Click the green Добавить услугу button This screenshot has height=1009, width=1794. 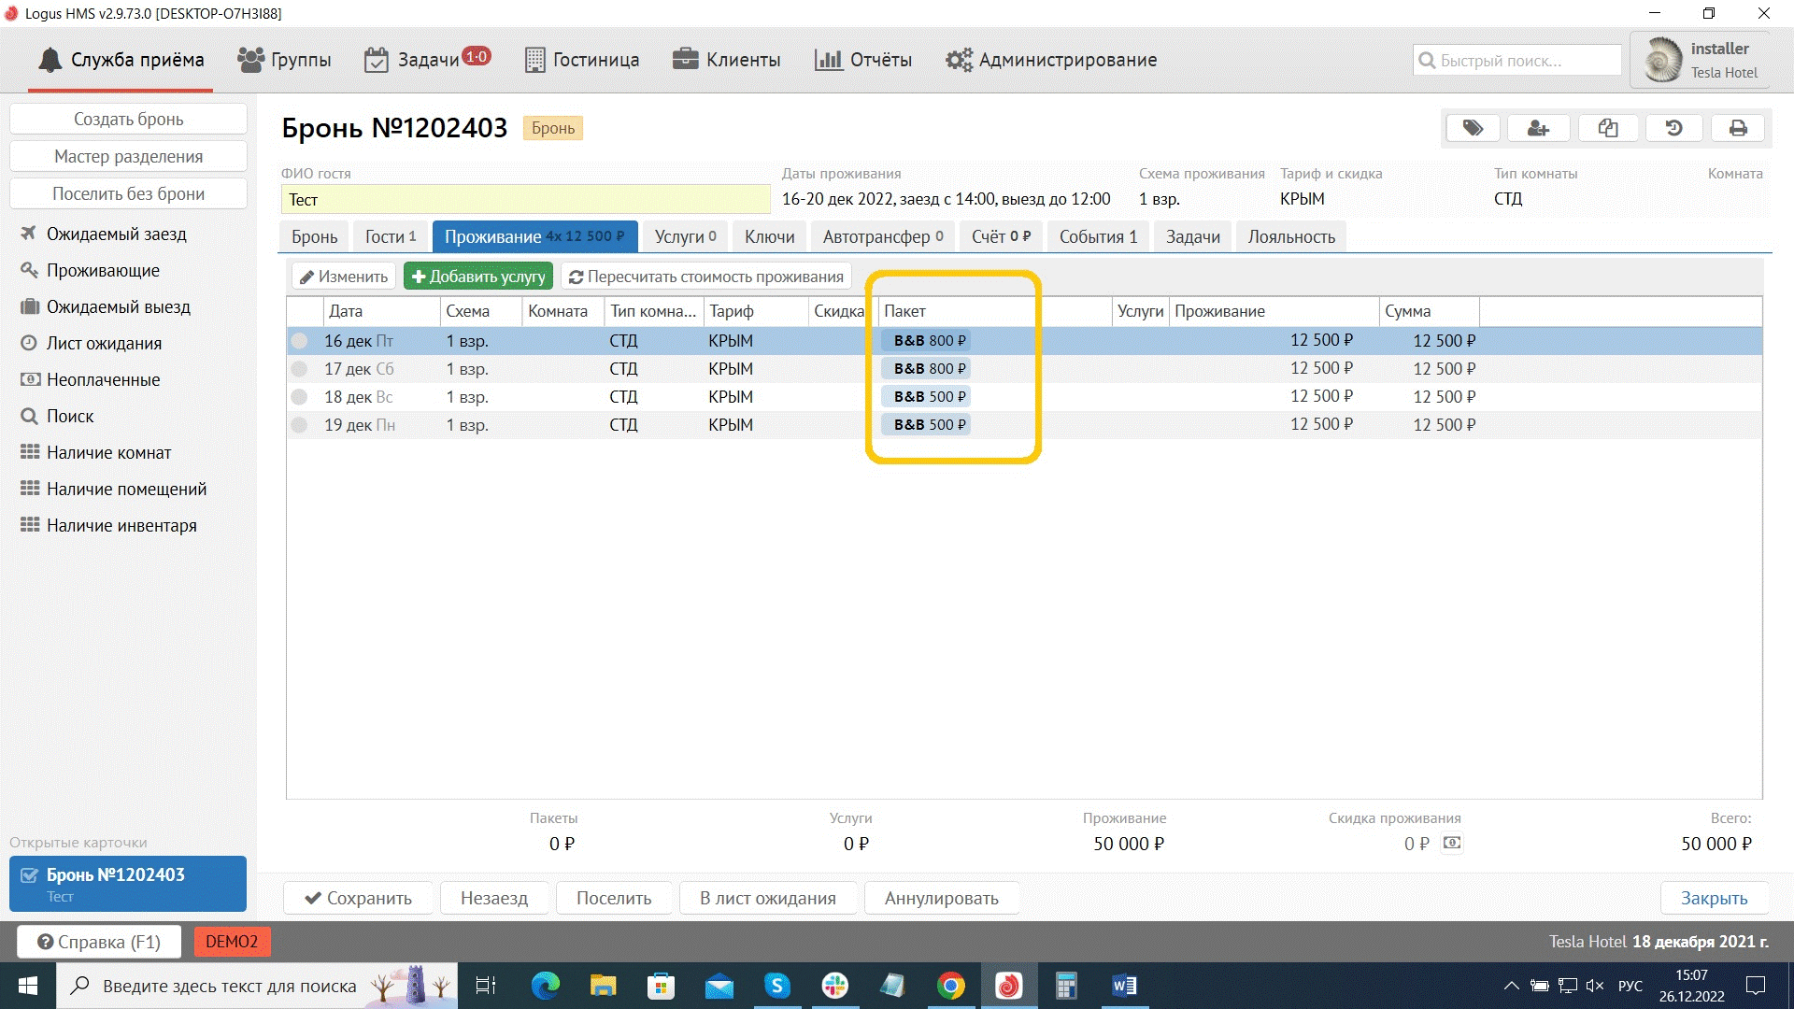[478, 277]
